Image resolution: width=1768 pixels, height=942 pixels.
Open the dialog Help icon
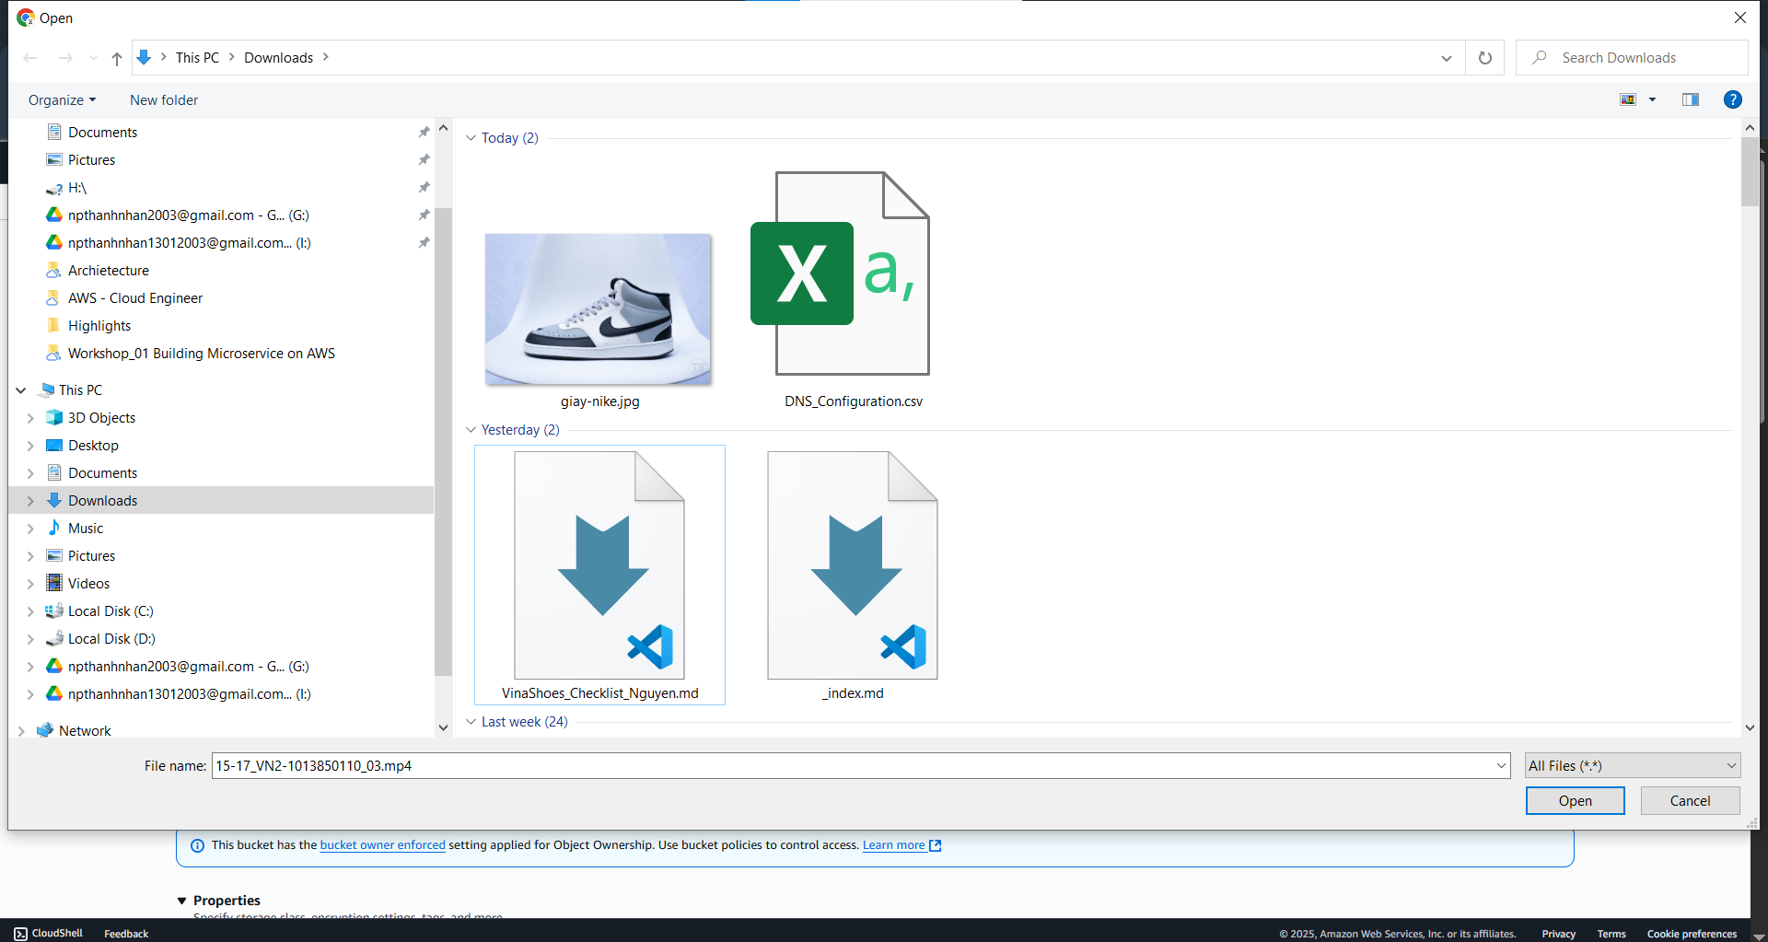[1733, 99]
